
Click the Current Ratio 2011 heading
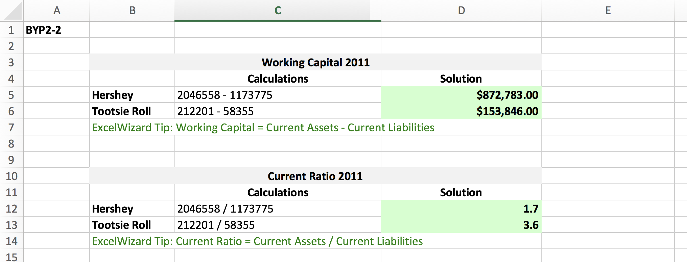[315, 176]
